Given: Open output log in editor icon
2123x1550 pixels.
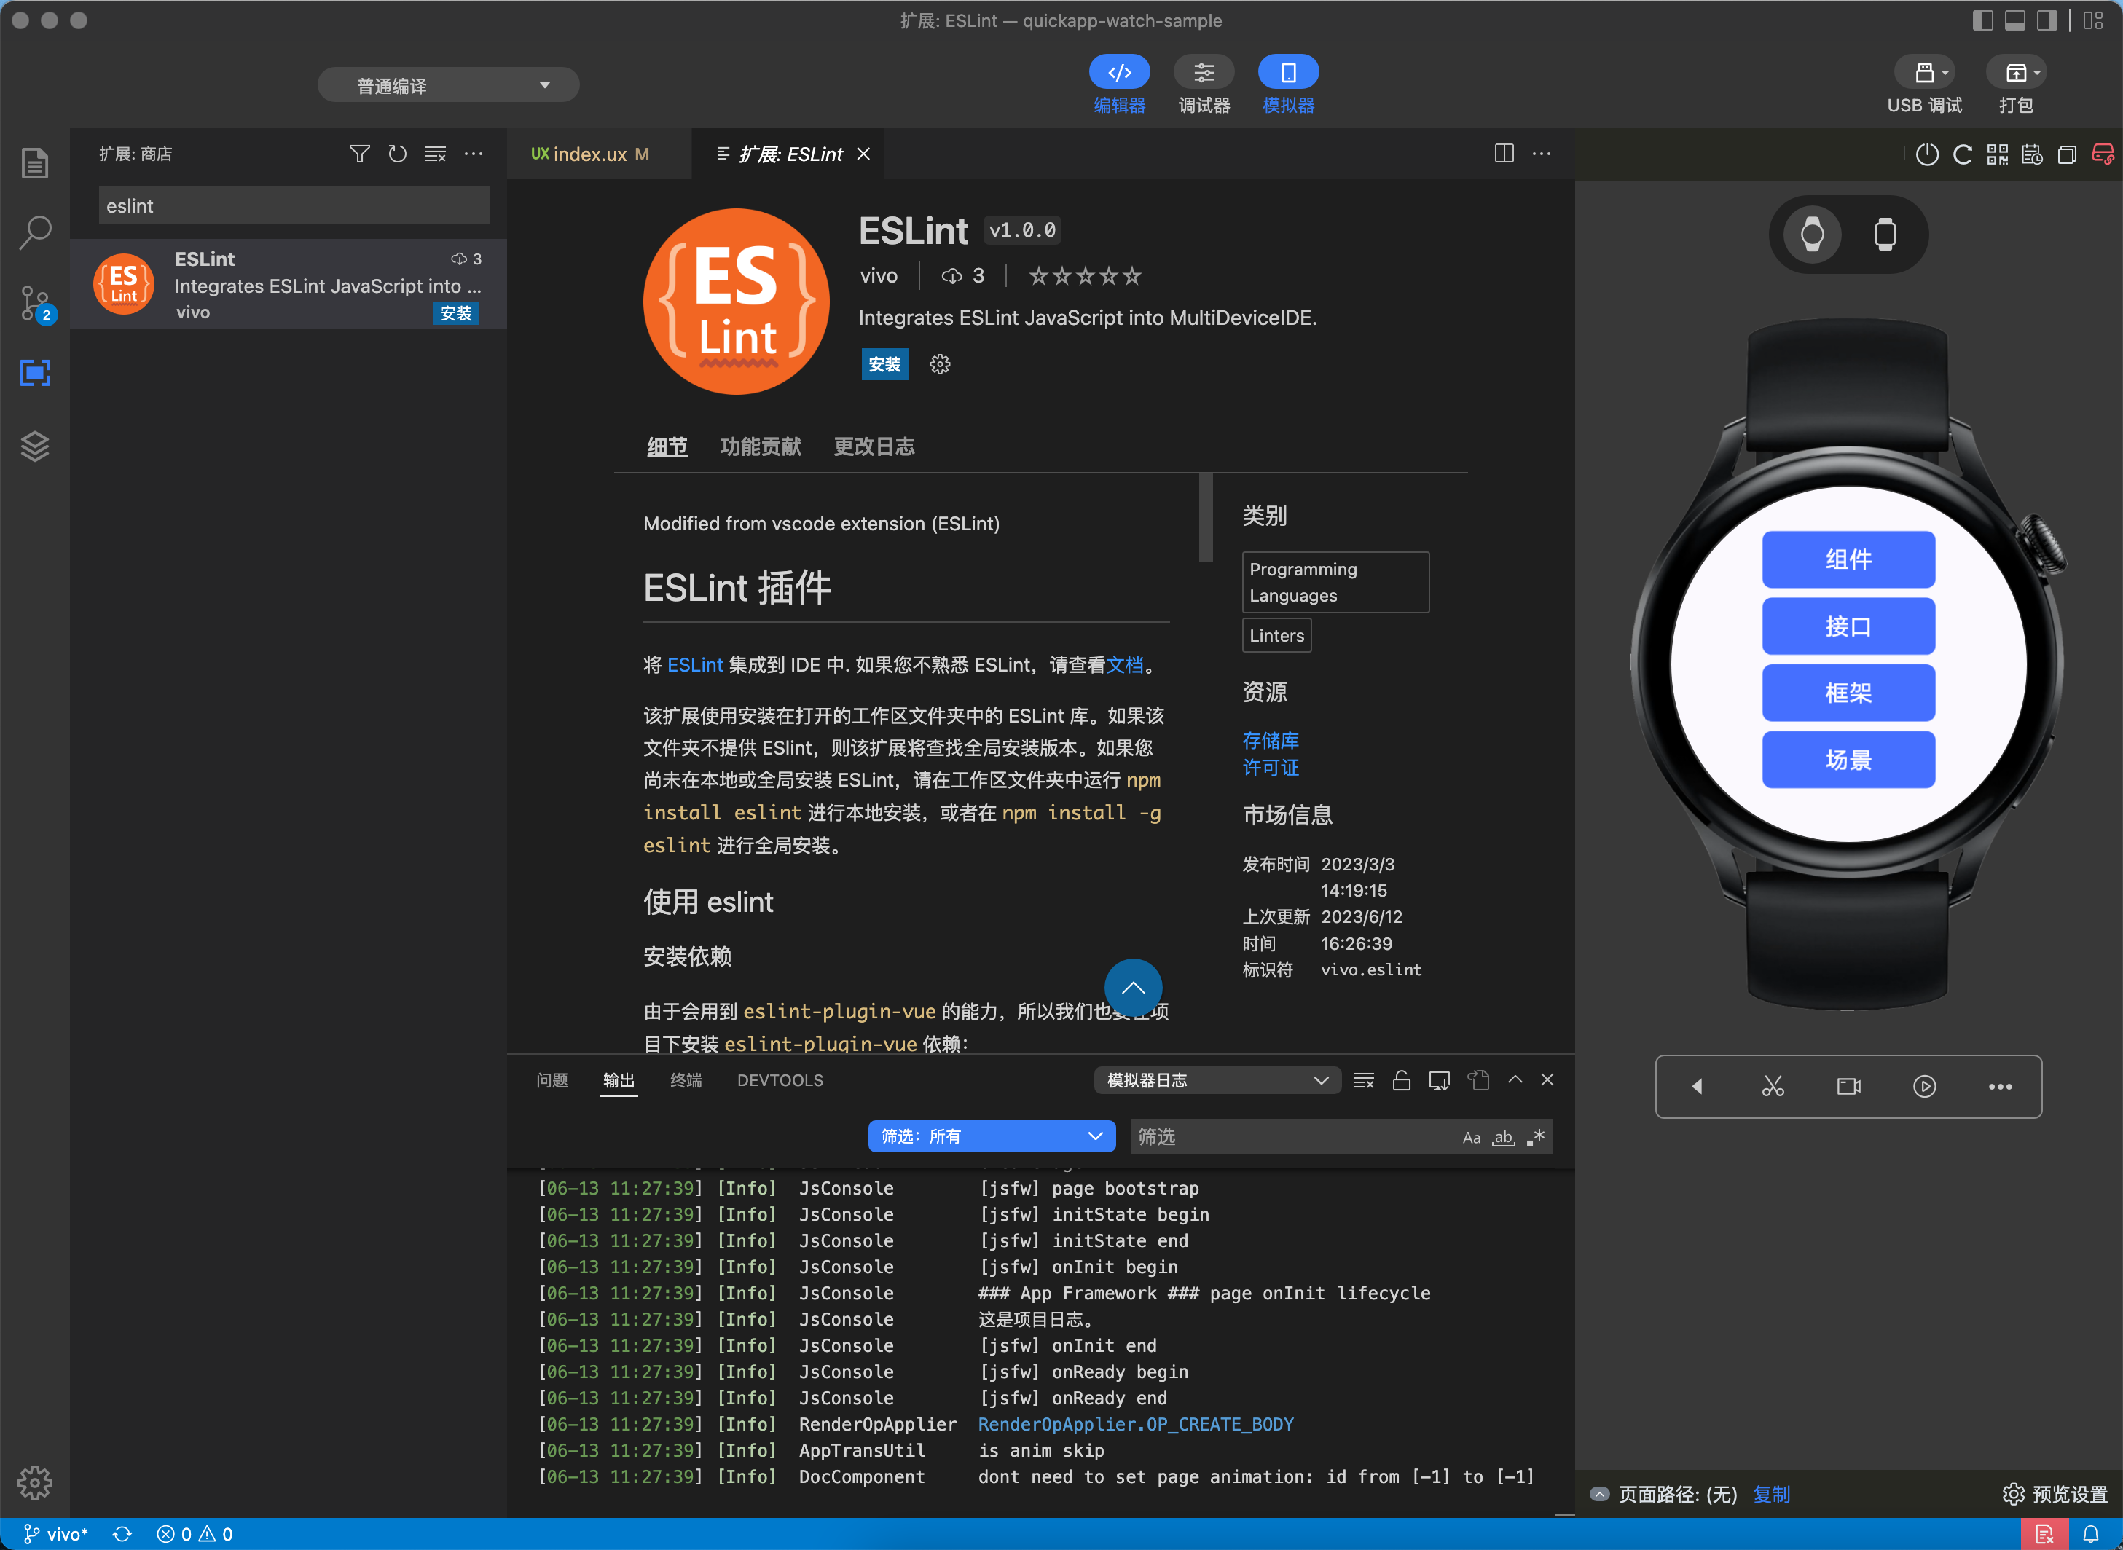Looking at the screenshot, I should (1440, 1081).
